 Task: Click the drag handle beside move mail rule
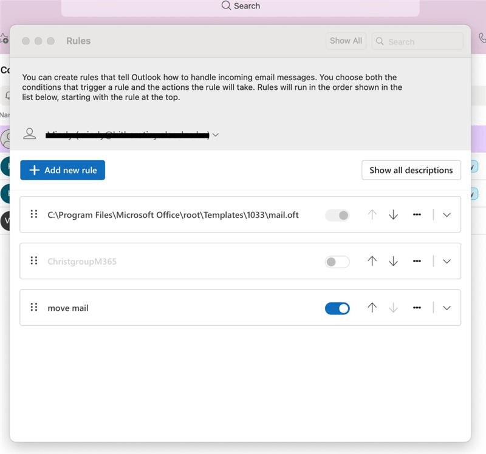[34, 308]
